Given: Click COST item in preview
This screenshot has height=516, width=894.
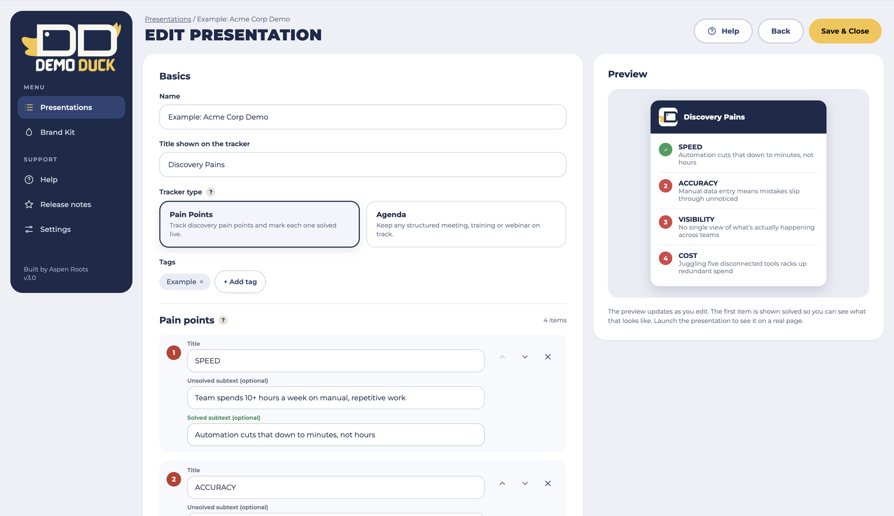Looking at the screenshot, I should (x=738, y=263).
